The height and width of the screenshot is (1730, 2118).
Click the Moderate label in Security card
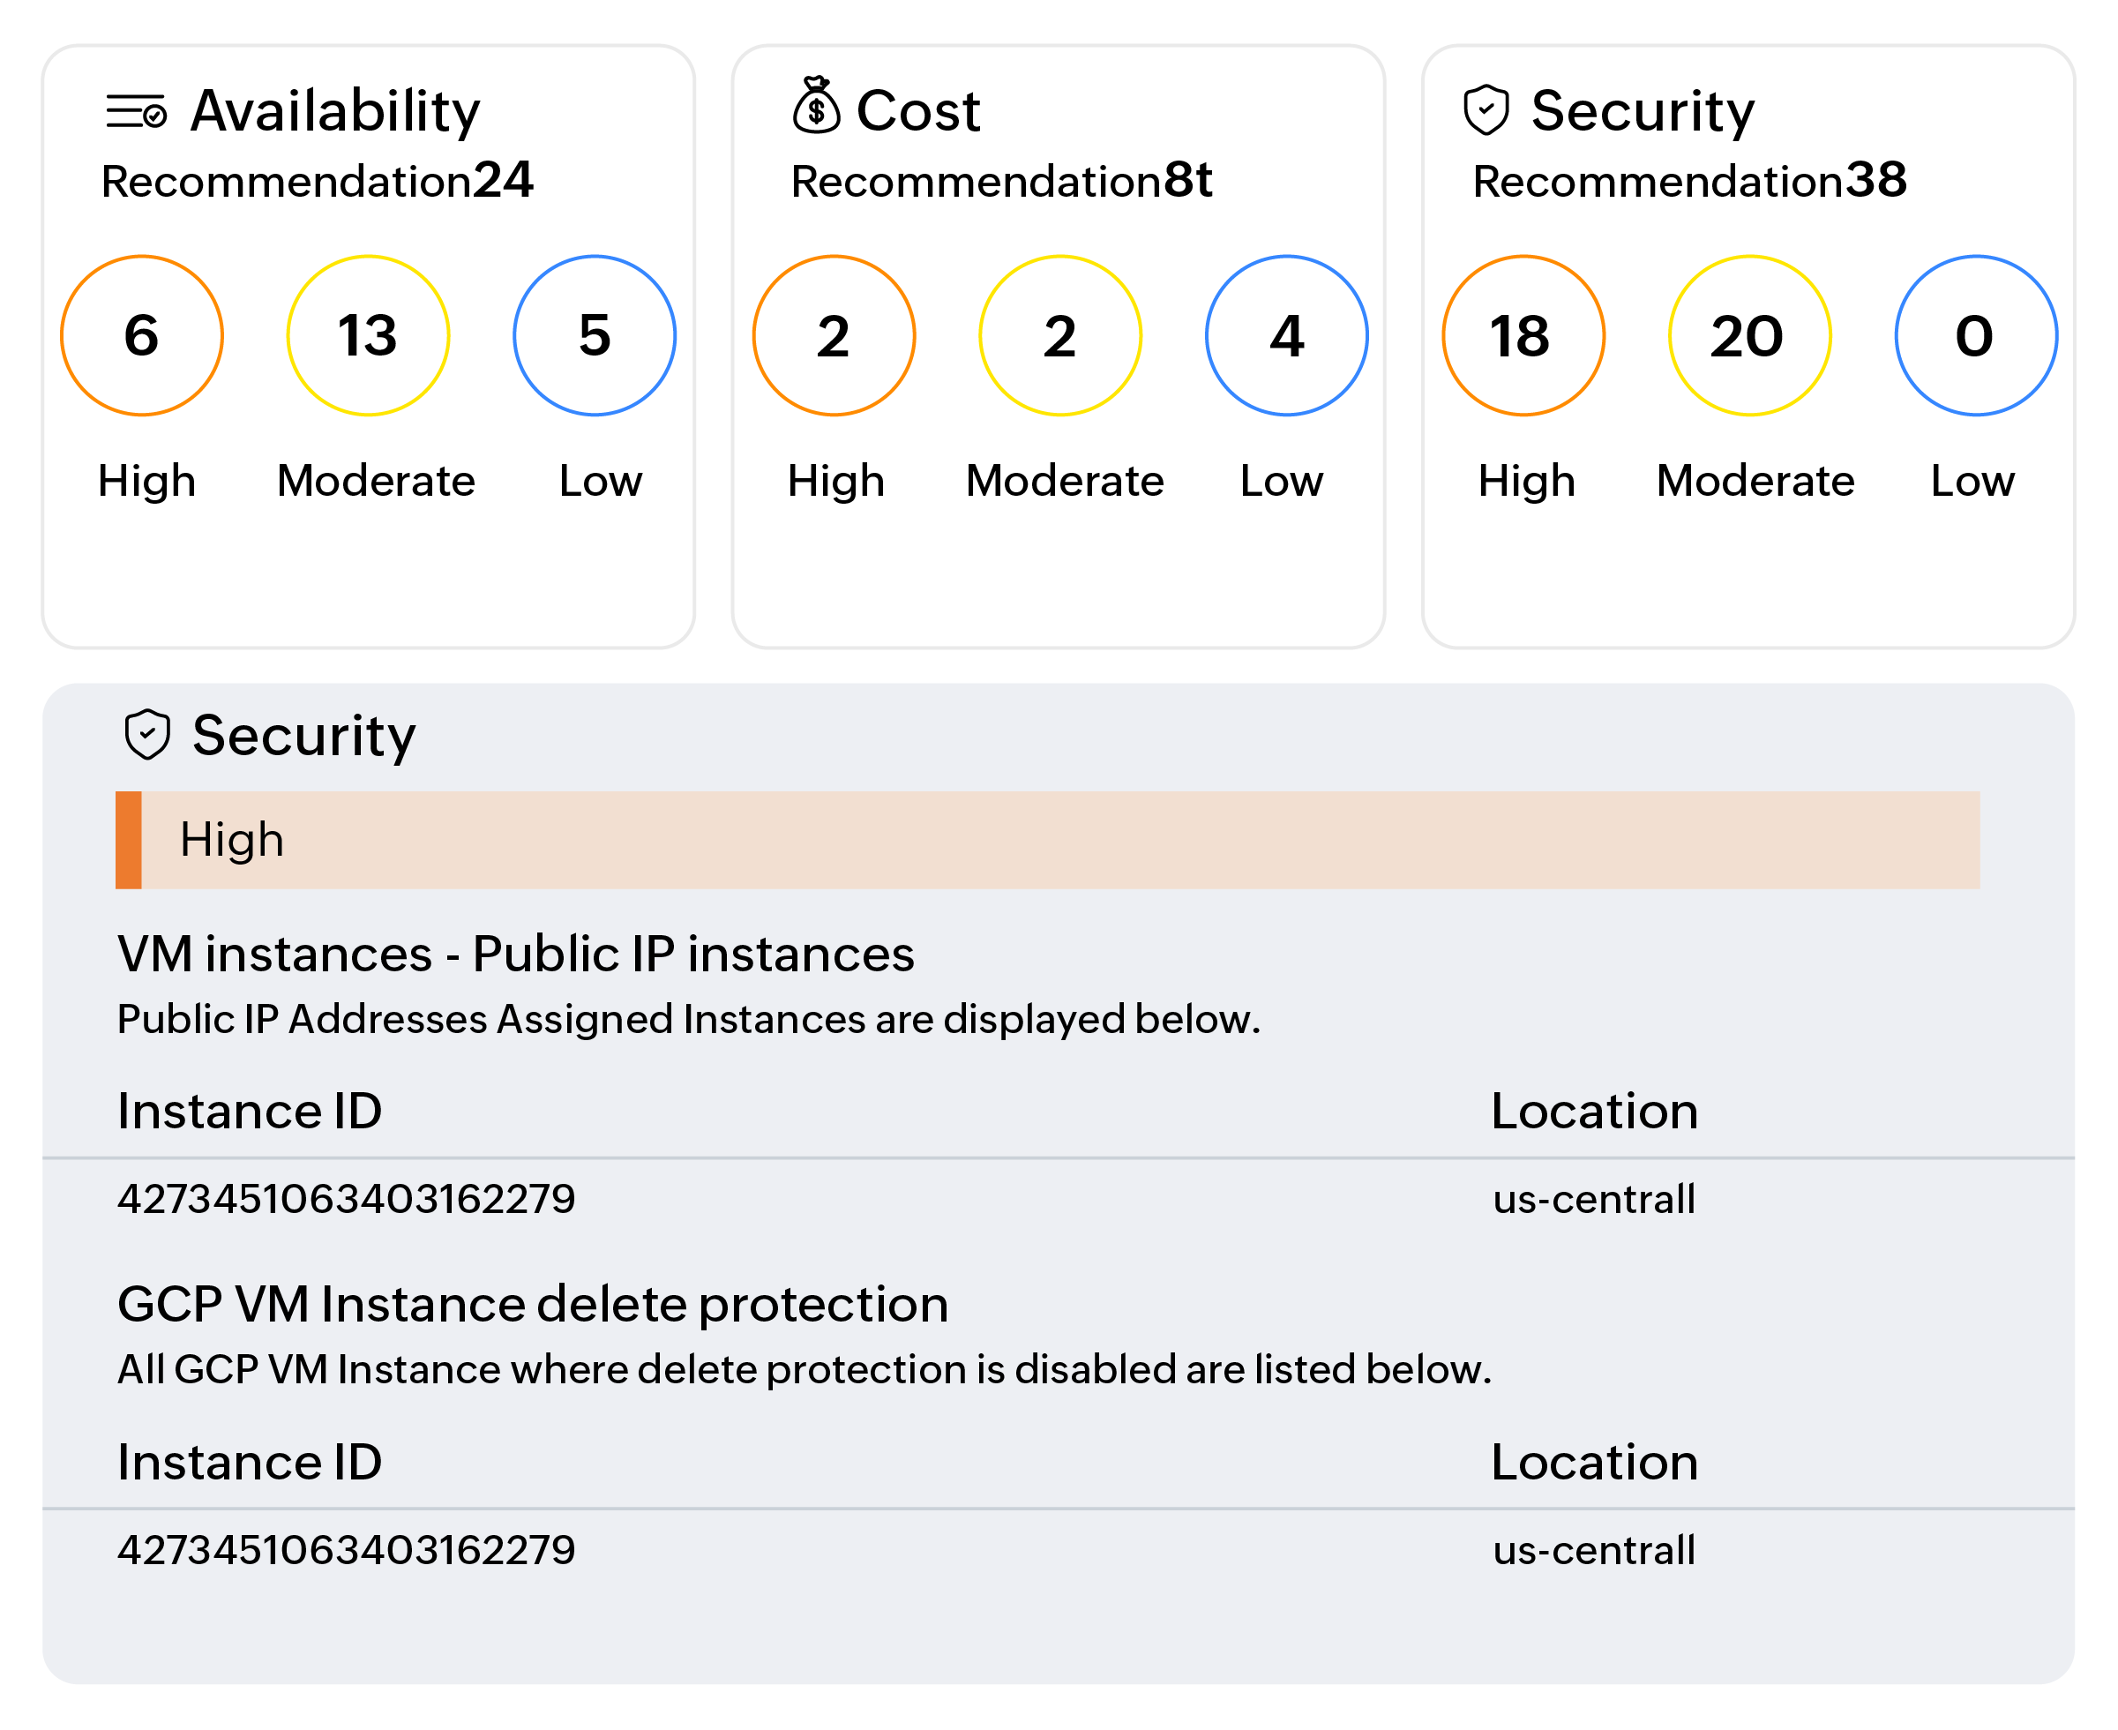click(x=1755, y=482)
